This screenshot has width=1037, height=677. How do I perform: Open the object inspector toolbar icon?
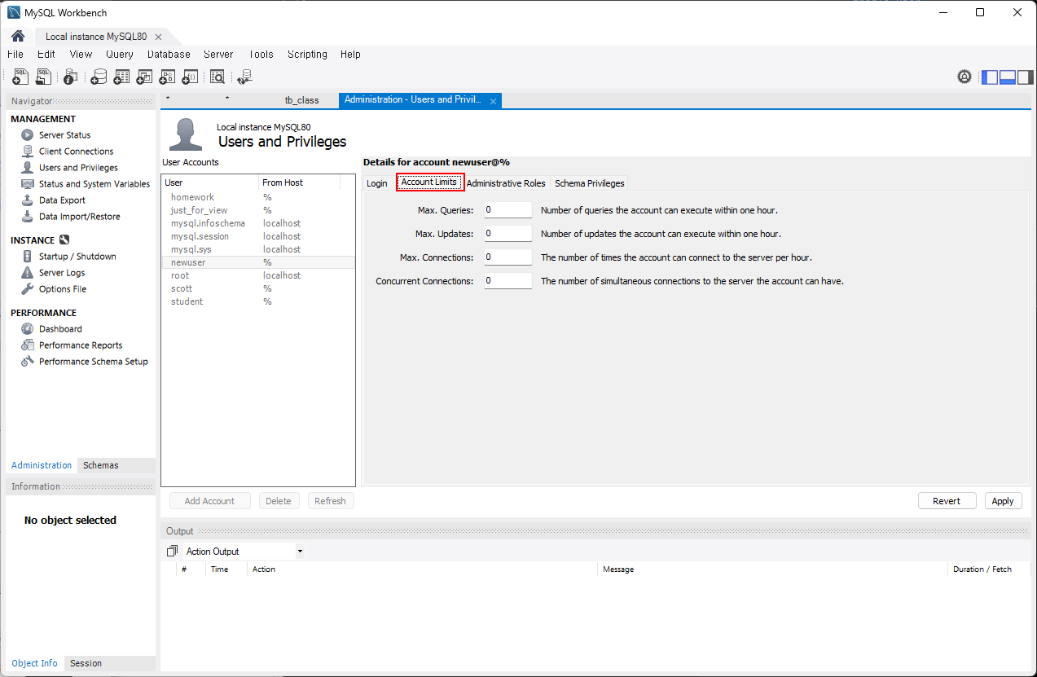[71, 77]
